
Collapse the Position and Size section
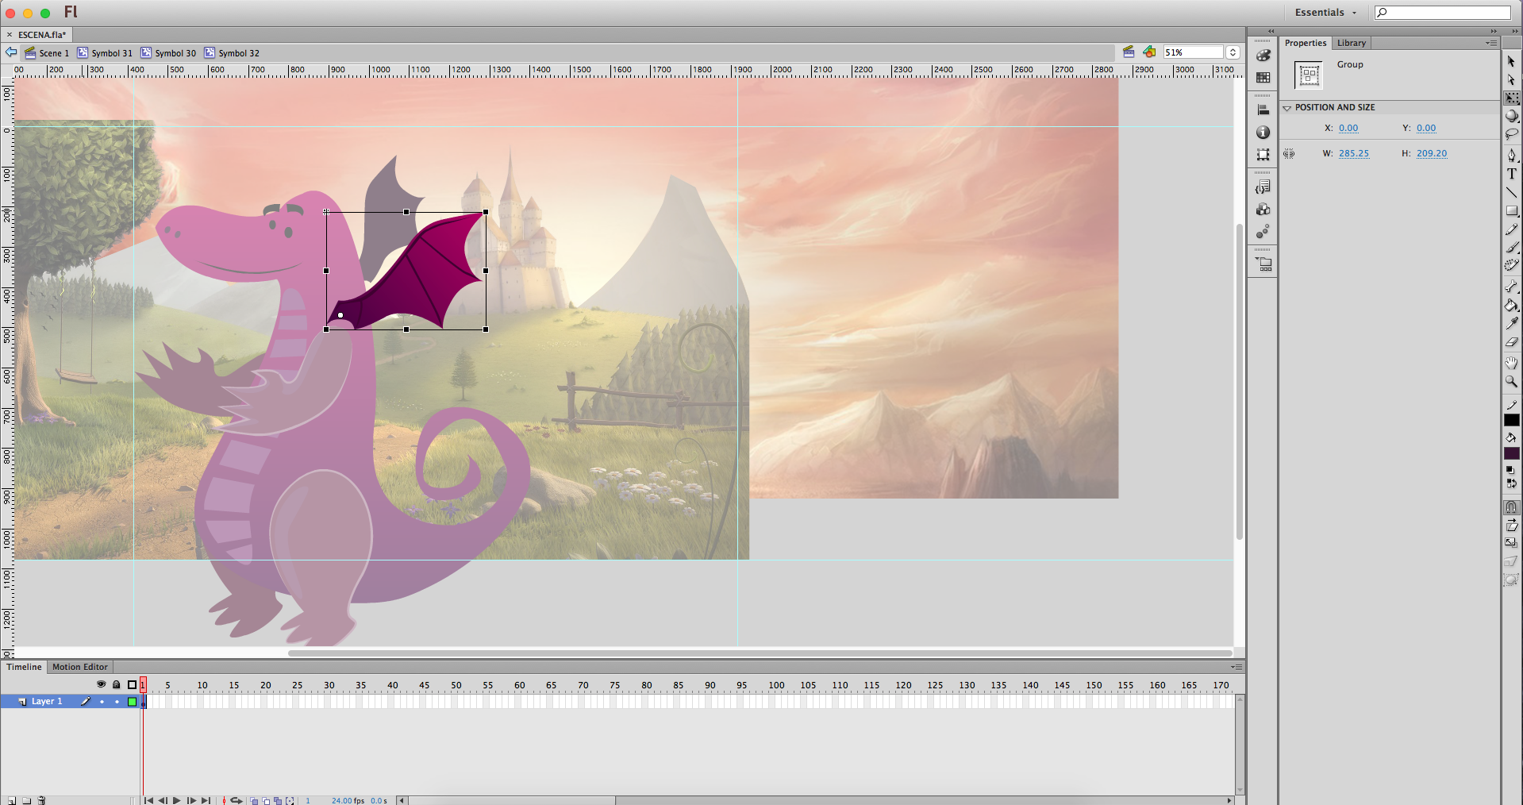(x=1287, y=108)
